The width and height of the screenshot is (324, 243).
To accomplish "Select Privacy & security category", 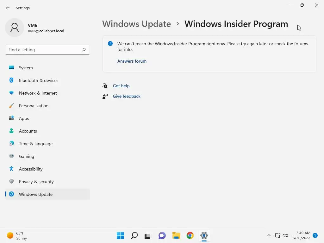I will (x=36, y=182).
